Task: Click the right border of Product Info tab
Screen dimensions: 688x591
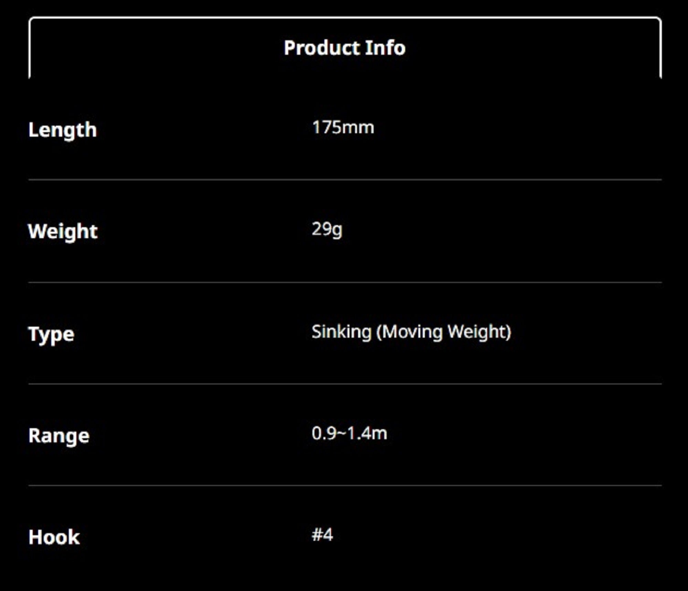Action: (660, 48)
